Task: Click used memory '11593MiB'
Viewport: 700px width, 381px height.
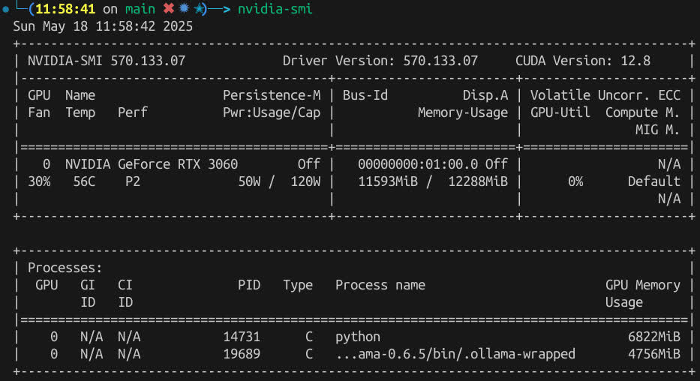Action: point(387,181)
